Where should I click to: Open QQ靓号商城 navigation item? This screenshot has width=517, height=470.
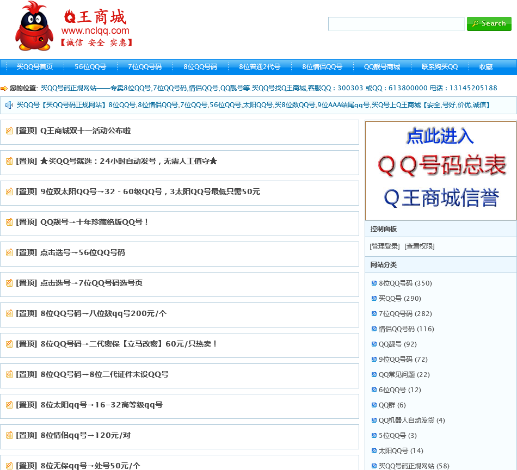pyautogui.click(x=382, y=67)
